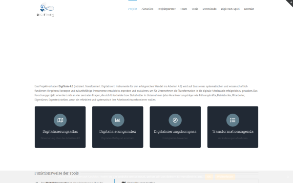The image size is (293, 183).
Task: Open the Digitalisierungsatlas heading
Action: 60,131
